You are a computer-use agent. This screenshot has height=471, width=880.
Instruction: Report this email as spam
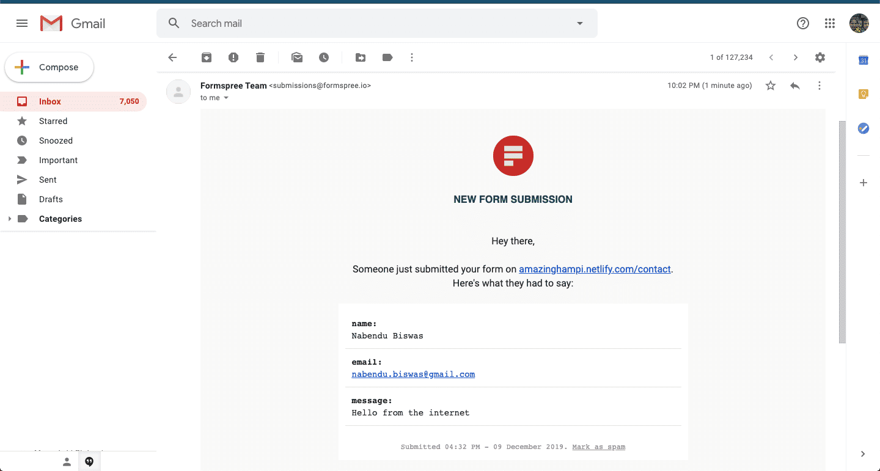coord(233,57)
